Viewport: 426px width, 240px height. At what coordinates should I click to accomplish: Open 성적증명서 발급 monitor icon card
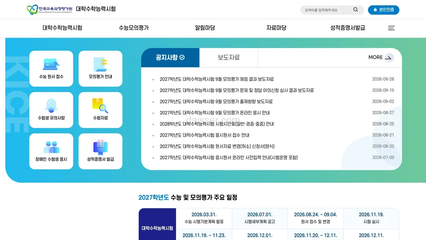(100, 151)
